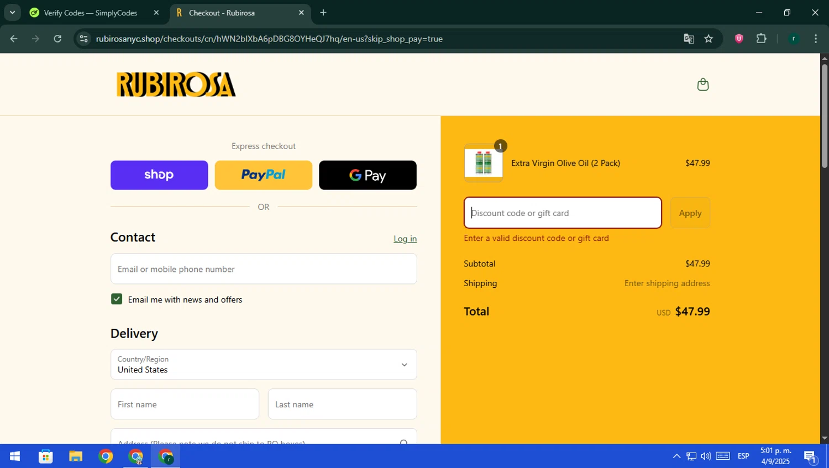829x468 pixels.
Task: Open the tab search dropdown arrow
Action: 12,12
